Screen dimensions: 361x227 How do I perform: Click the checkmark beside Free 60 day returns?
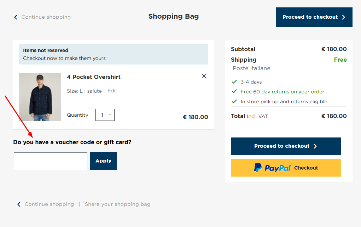pos(234,91)
